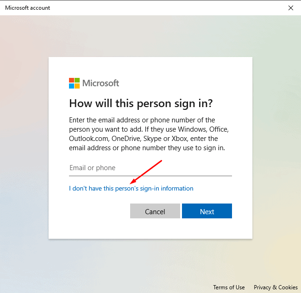
Task: Open "I don't have this person's sign-in information" link
Action: point(131,189)
